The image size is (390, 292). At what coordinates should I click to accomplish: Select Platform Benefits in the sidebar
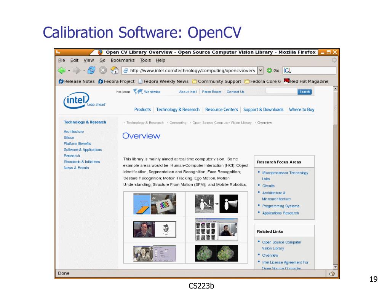point(77,143)
